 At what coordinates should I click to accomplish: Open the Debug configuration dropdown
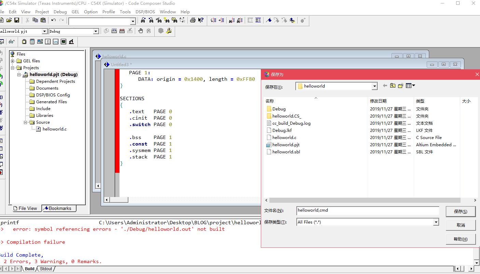pos(96,31)
